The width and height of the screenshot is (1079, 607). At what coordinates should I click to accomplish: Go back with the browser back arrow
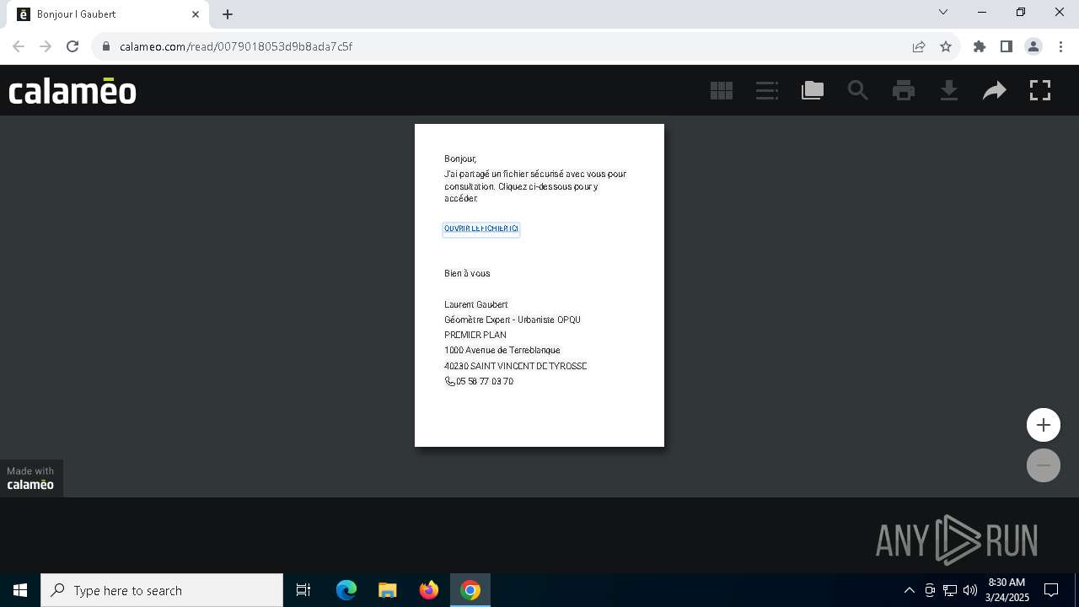pyautogui.click(x=19, y=46)
